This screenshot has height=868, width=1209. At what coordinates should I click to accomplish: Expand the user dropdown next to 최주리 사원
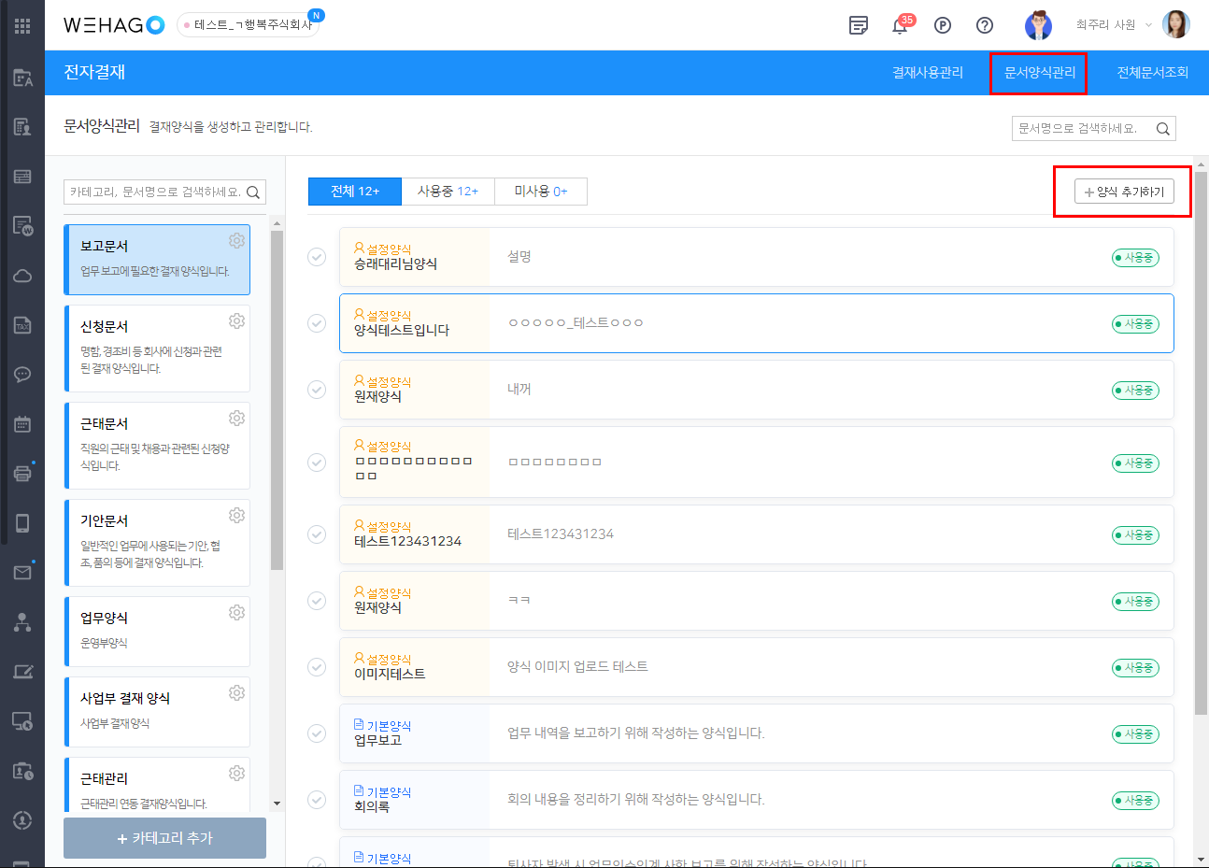pos(1147,25)
